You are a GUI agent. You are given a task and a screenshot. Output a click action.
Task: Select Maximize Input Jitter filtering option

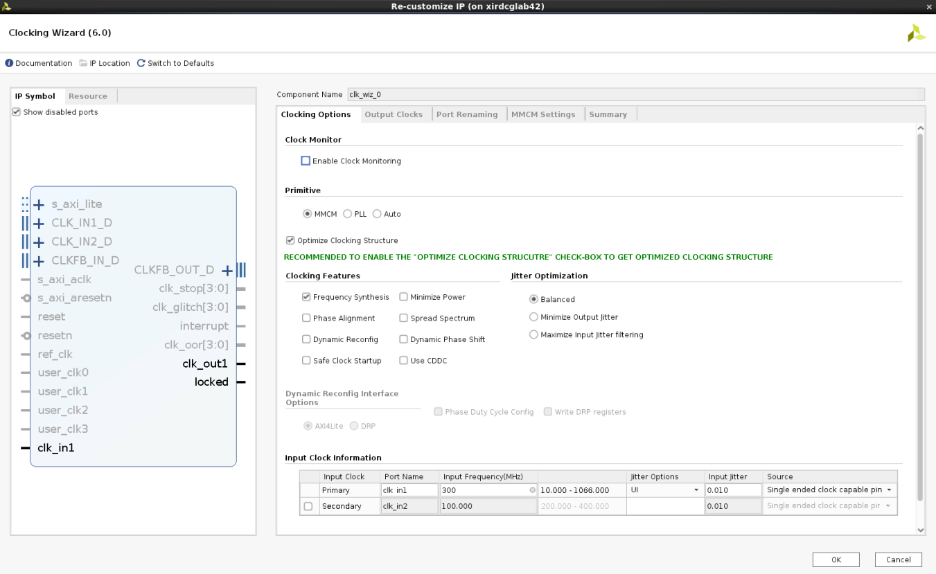(533, 334)
